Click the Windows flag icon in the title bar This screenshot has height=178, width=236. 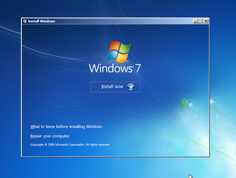pyautogui.click(x=25, y=21)
